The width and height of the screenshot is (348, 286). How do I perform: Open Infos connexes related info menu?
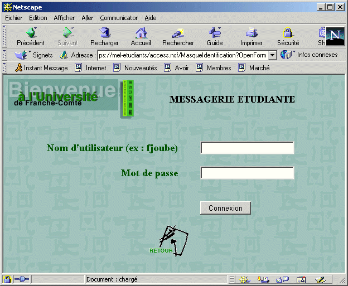coord(310,55)
